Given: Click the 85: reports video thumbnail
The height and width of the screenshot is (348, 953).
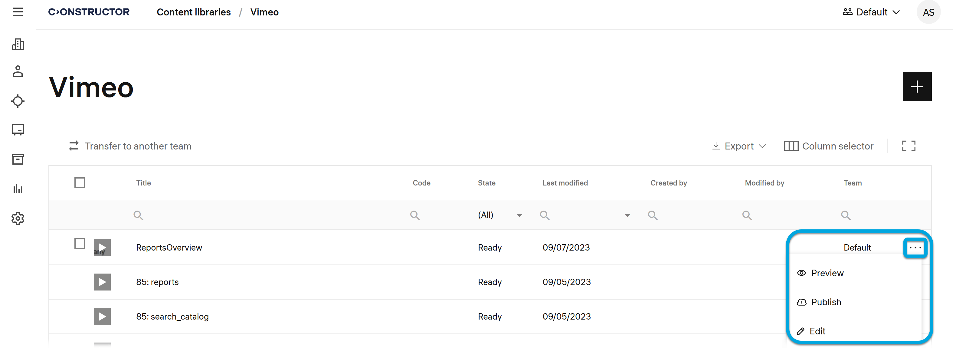Looking at the screenshot, I should coord(102,282).
